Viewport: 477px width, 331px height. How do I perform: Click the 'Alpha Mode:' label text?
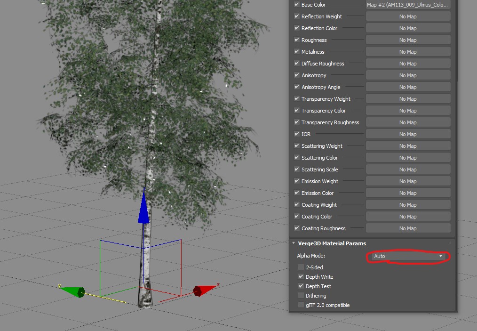311,256
